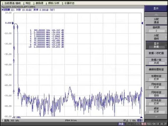Click the 终止 1 GHz stop frequency
Image resolution: width=168 pixels, height=126 pixels.
(130, 120)
